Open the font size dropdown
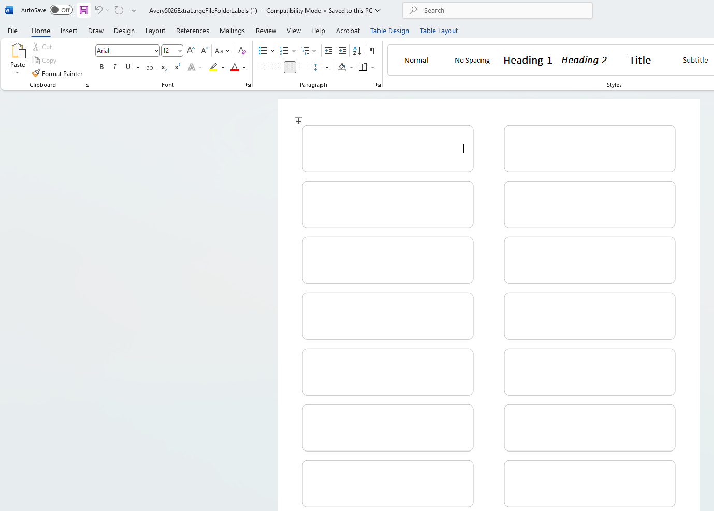The image size is (714, 511). (x=180, y=51)
